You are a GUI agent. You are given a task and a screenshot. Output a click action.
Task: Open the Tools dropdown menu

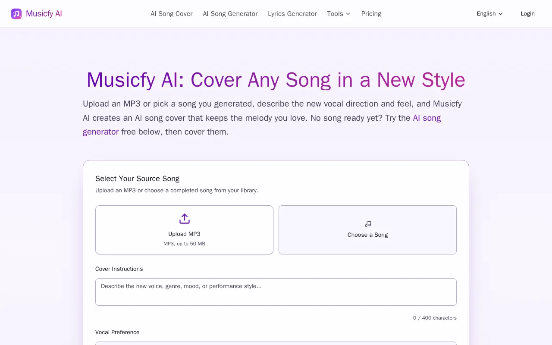click(339, 14)
